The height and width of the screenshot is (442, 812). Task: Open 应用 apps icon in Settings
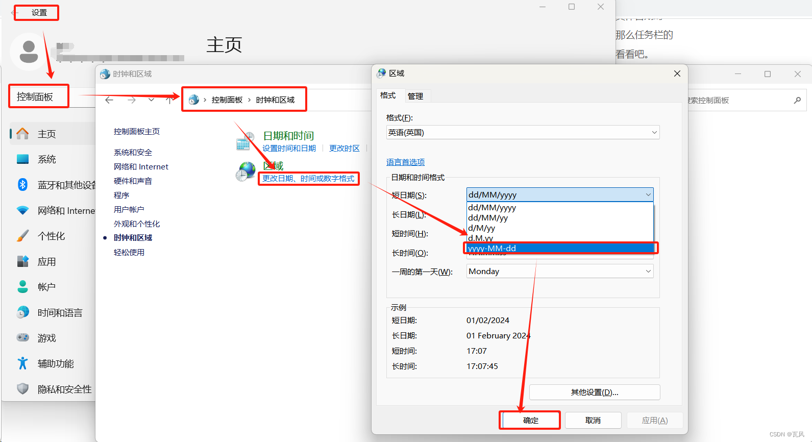(23, 261)
